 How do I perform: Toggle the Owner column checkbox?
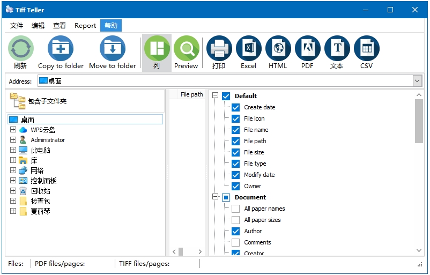point(235,186)
